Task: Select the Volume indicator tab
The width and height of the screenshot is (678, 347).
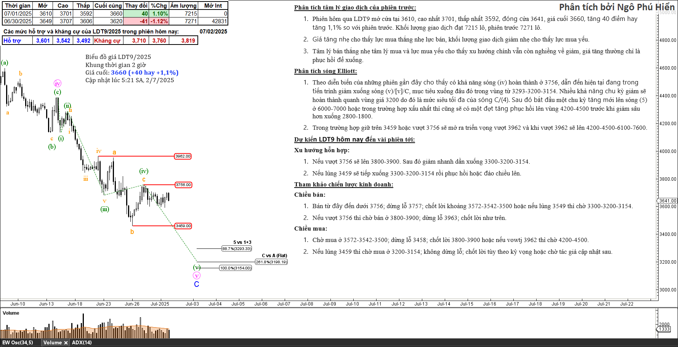Action: pyautogui.click(x=52, y=343)
